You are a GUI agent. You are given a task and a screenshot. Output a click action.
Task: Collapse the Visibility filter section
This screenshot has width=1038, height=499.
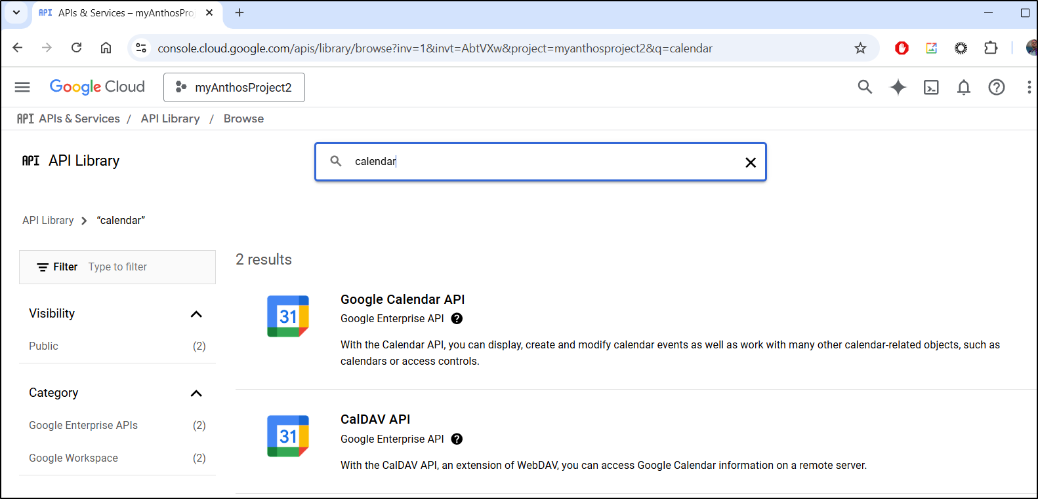point(196,314)
